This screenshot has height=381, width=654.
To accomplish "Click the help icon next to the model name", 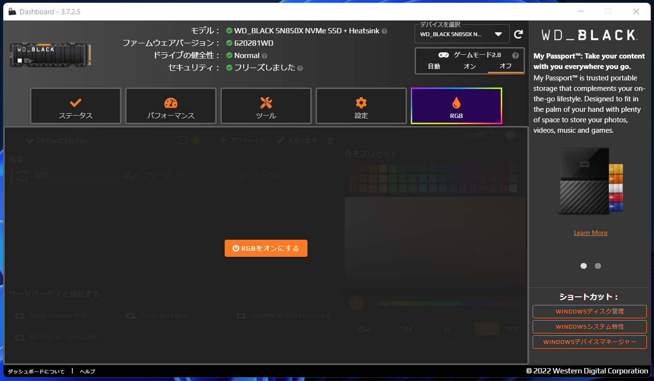I will (x=384, y=31).
